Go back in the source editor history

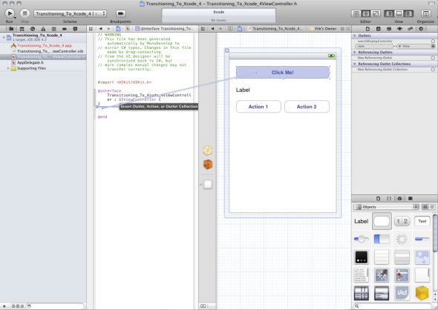100,29
